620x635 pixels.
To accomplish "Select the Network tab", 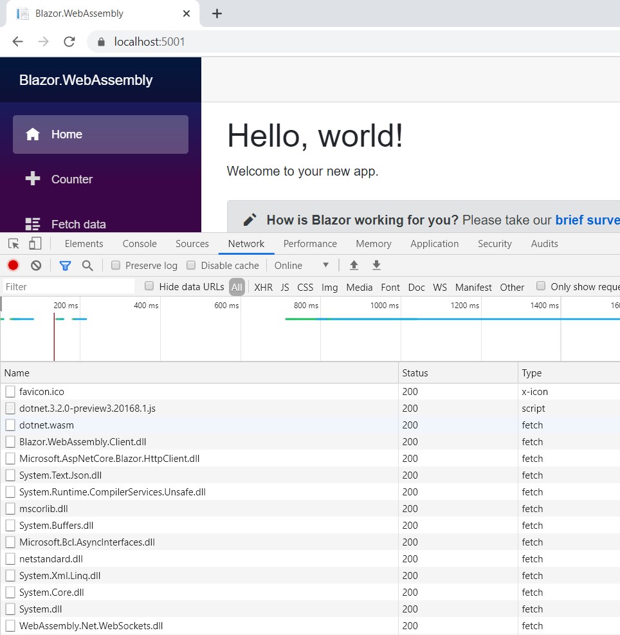I will [246, 244].
